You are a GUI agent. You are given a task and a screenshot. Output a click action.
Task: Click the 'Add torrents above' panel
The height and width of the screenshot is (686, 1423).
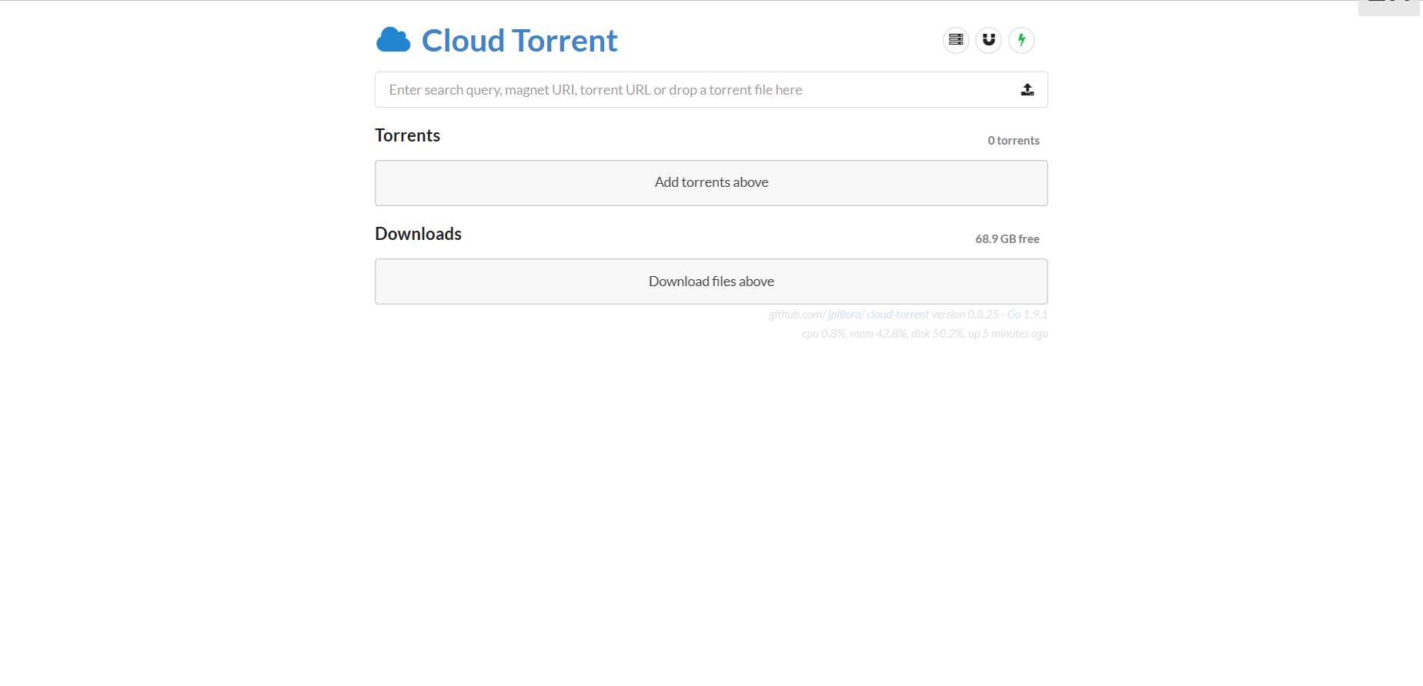711,183
